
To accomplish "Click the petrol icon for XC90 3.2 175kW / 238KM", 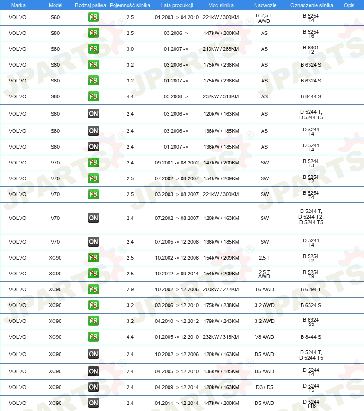I will (x=94, y=305).
